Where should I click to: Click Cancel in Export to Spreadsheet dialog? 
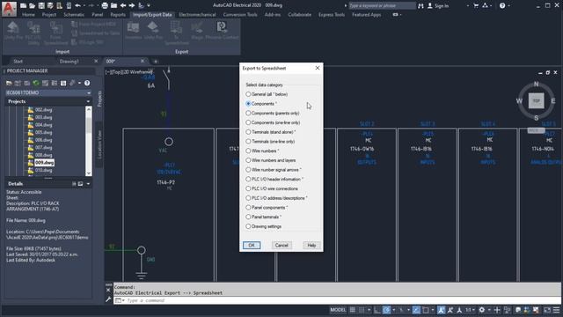281,245
